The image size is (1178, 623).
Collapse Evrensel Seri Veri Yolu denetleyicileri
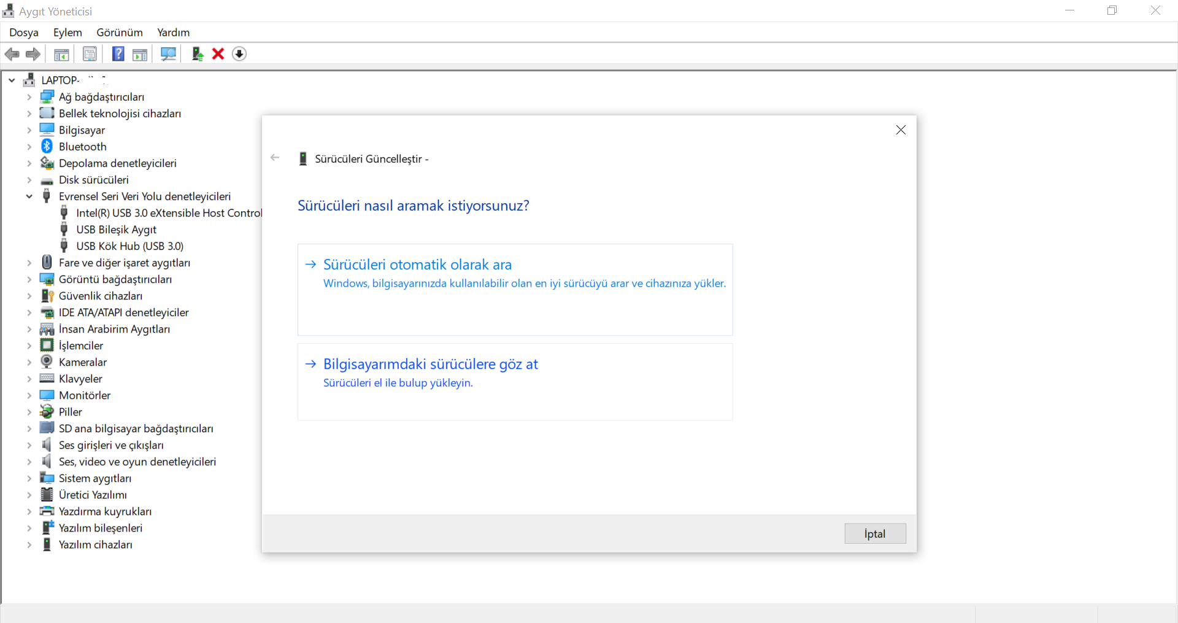(x=29, y=196)
